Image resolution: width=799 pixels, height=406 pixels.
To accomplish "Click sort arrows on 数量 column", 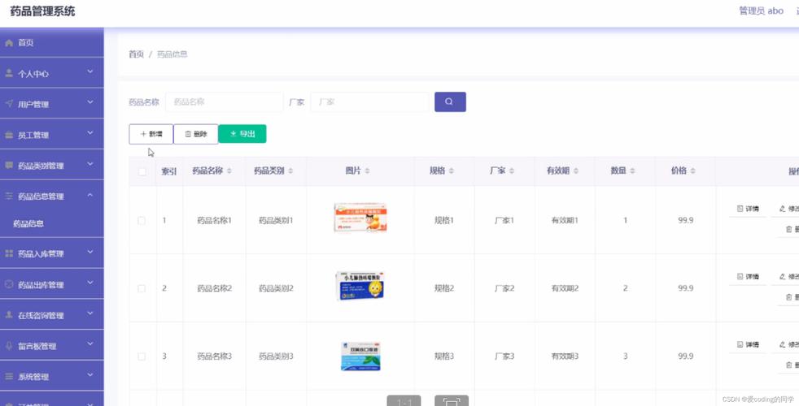I will pyautogui.click(x=633, y=171).
